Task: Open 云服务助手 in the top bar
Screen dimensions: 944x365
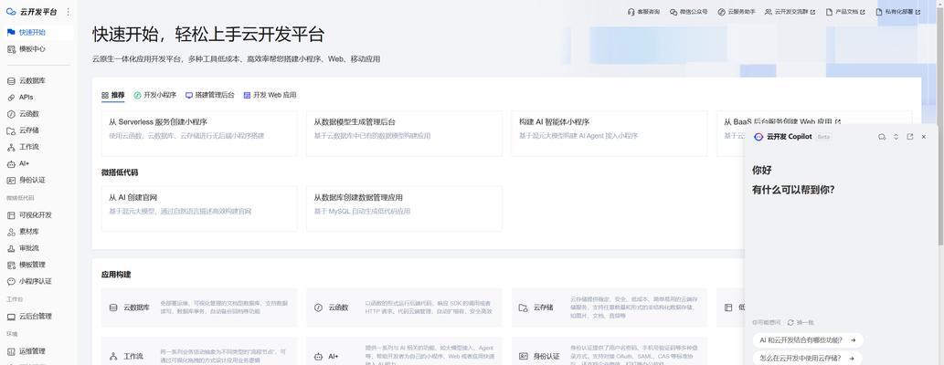Action: tap(737, 12)
